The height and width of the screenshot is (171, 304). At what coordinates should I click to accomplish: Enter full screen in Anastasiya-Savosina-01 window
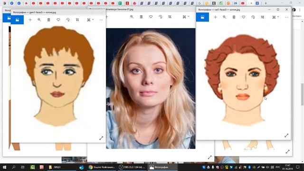click(x=209, y=157)
